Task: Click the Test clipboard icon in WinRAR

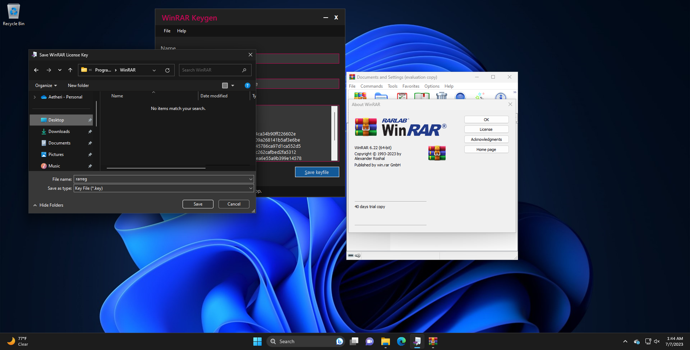Action: [402, 96]
